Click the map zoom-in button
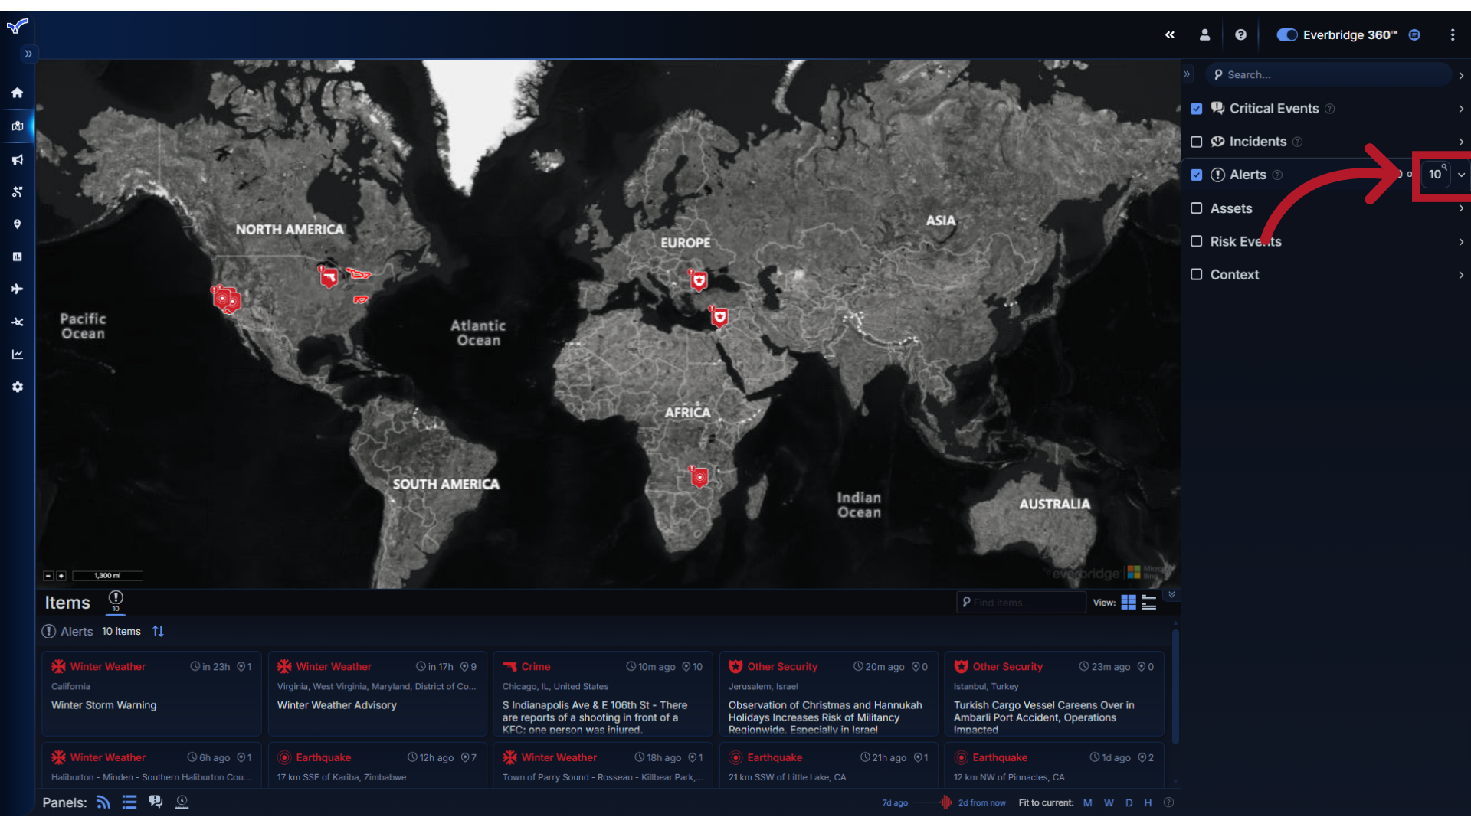The height and width of the screenshot is (827, 1471). point(61,576)
